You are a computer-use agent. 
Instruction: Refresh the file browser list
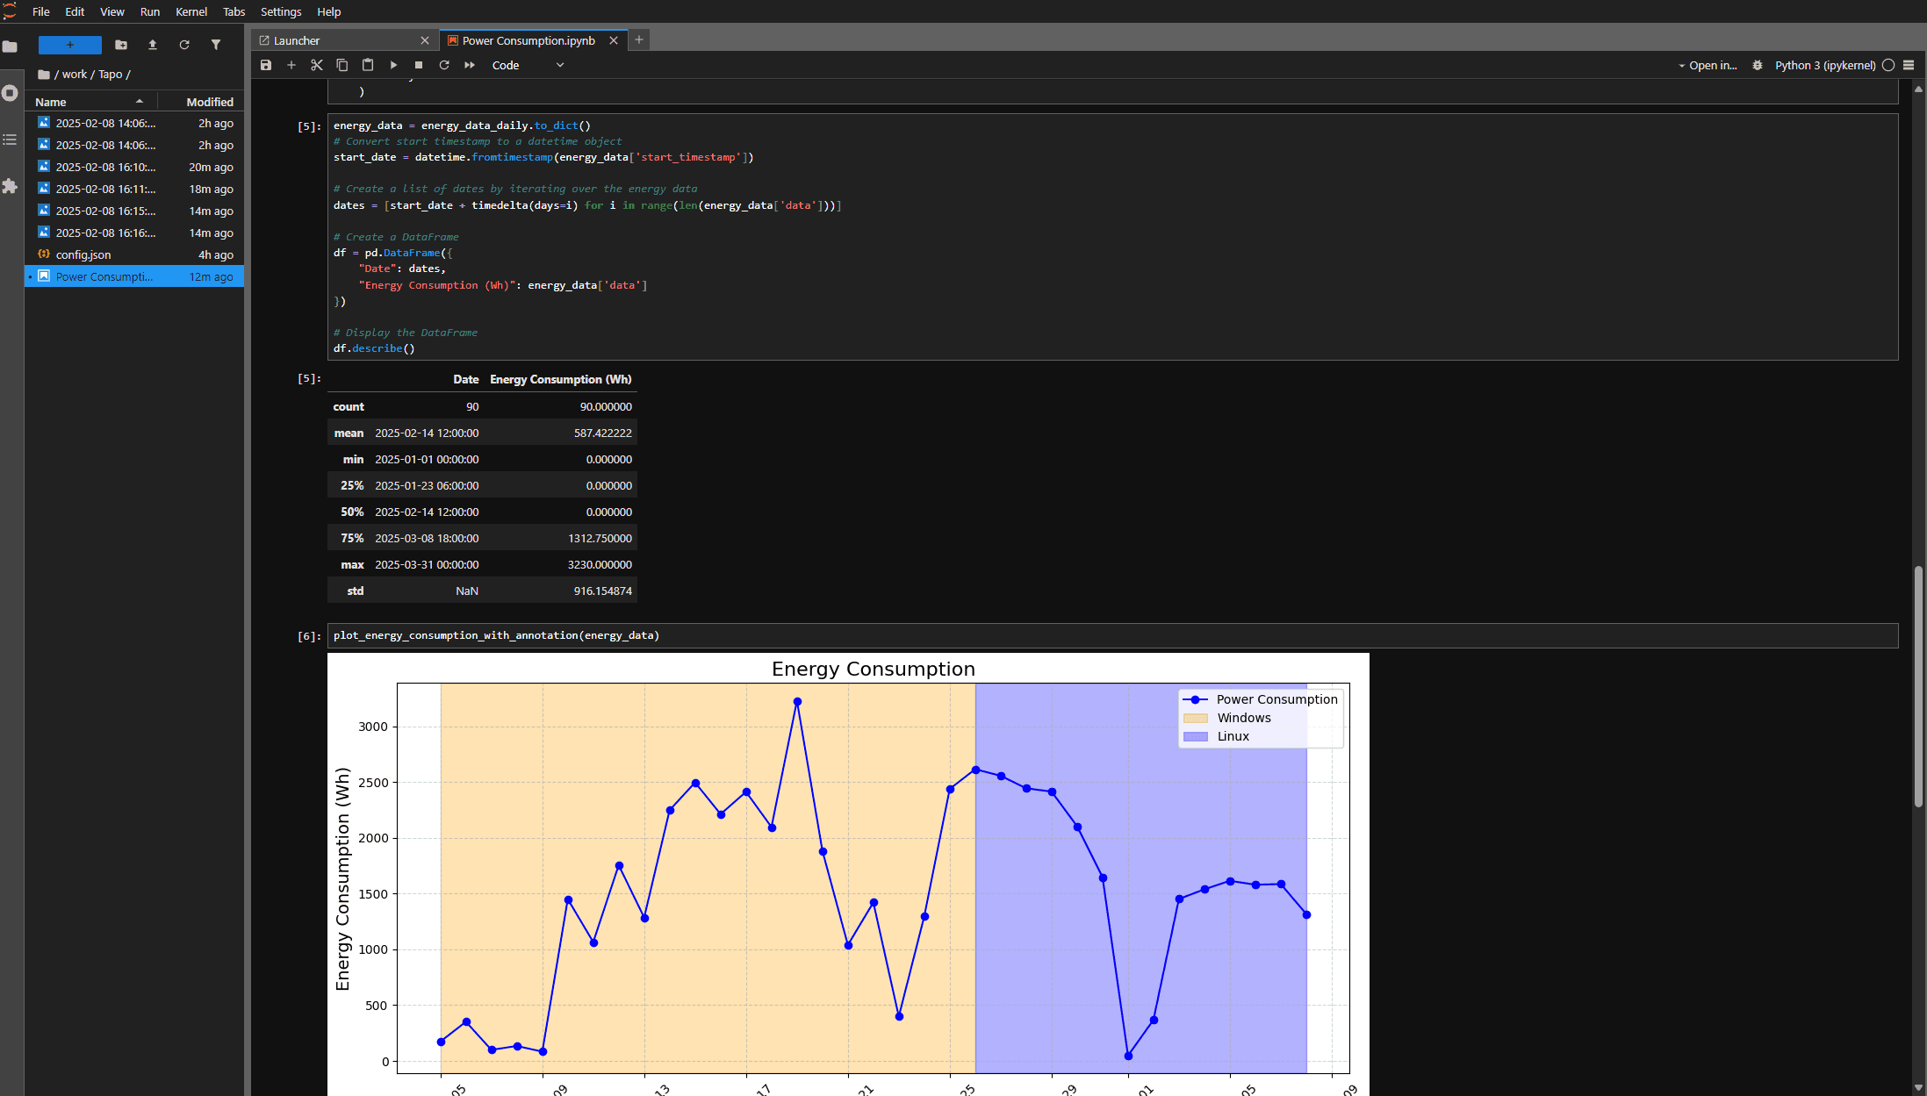tap(184, 45)
